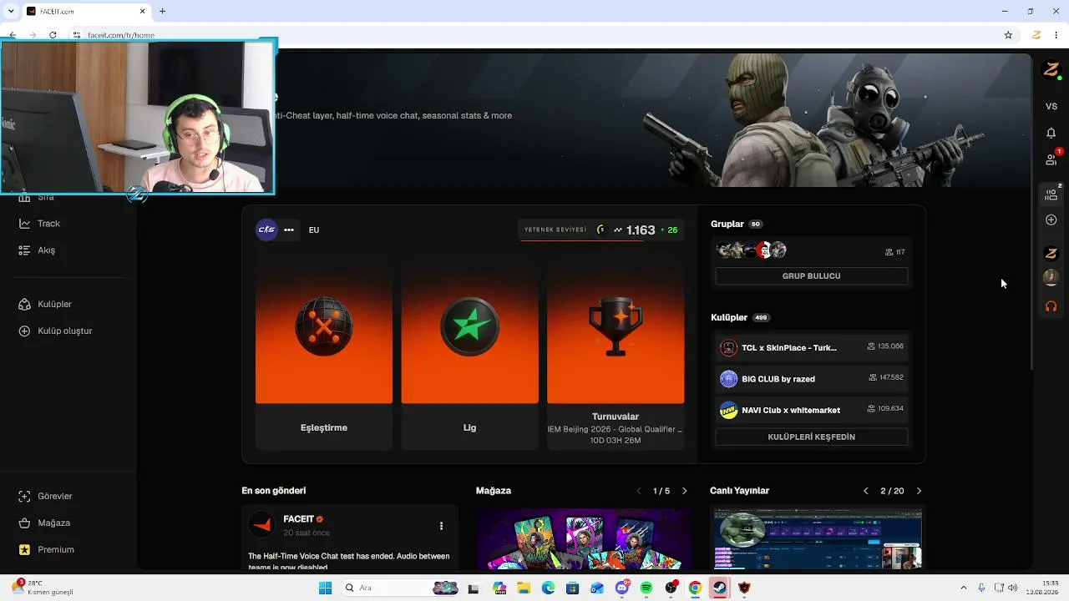Go to the next Mağaza item
Screen dimensions: 1069x601
pos(685,492)
